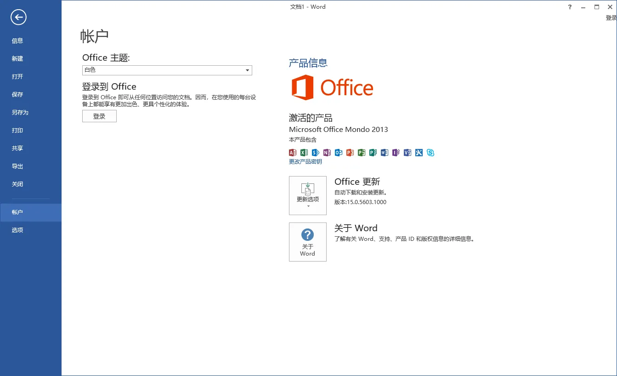This screenshot has height=376, width=617.
Task: Open the 更新选项 update options button
Action: [308, 195]
